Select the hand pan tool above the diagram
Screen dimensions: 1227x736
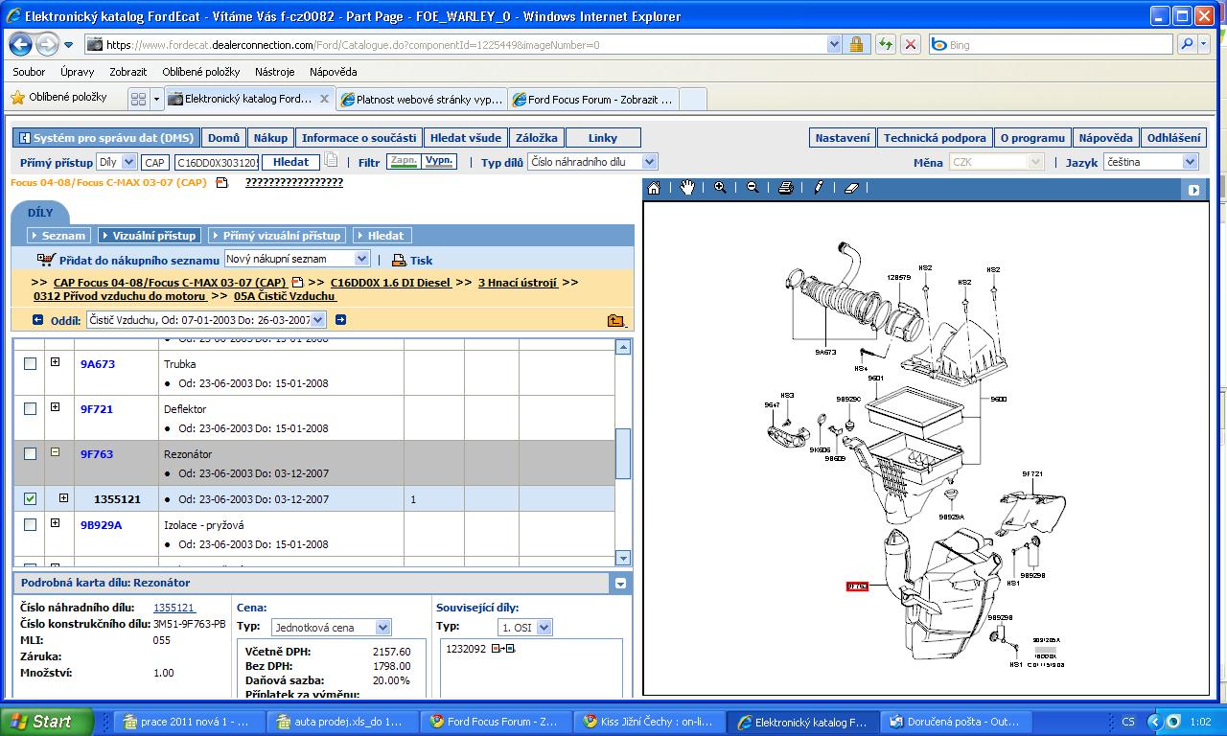coord(687,188)
